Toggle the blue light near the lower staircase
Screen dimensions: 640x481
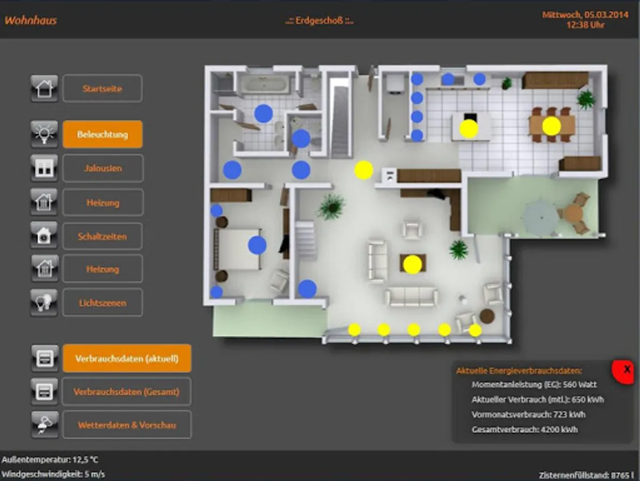(x=307, y=289)
